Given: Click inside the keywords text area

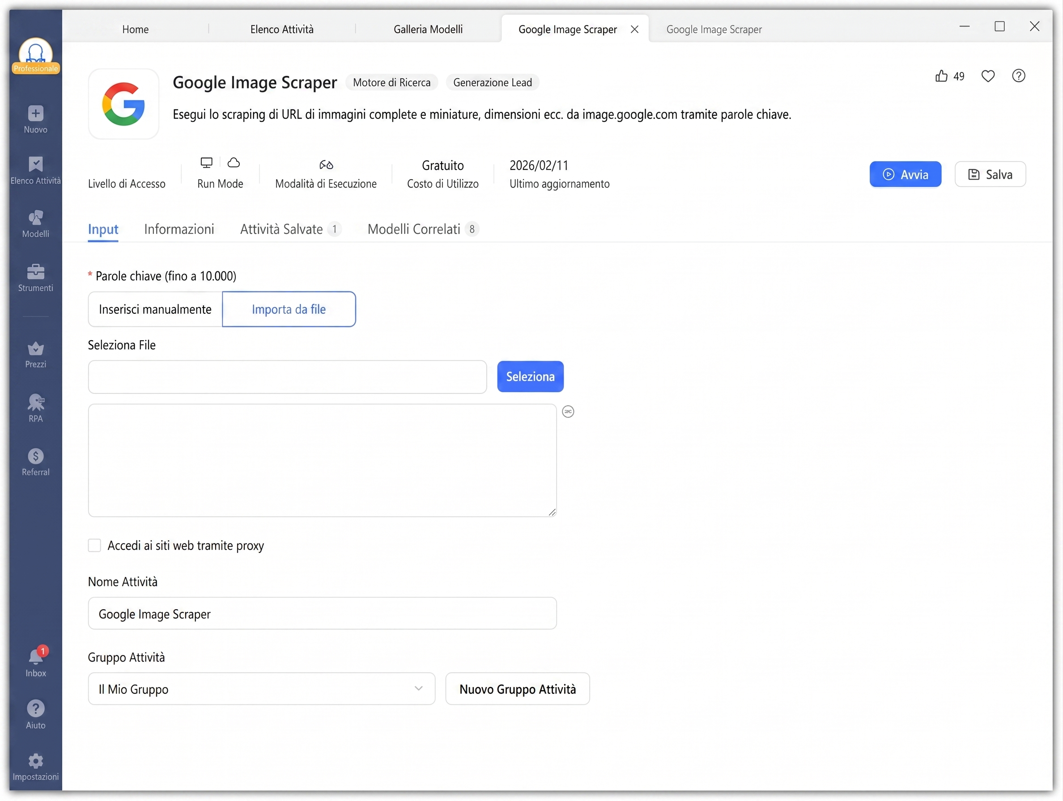Looking at the screenshot, I should (x=323, y=460).
